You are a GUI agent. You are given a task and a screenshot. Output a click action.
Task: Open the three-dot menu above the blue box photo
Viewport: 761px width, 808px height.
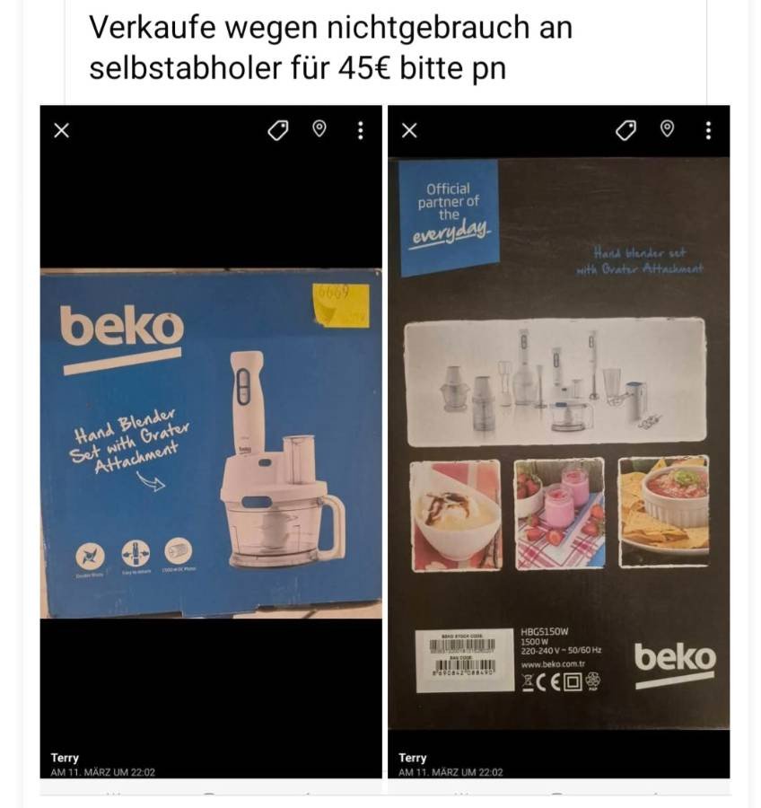[x=361, y=130]
